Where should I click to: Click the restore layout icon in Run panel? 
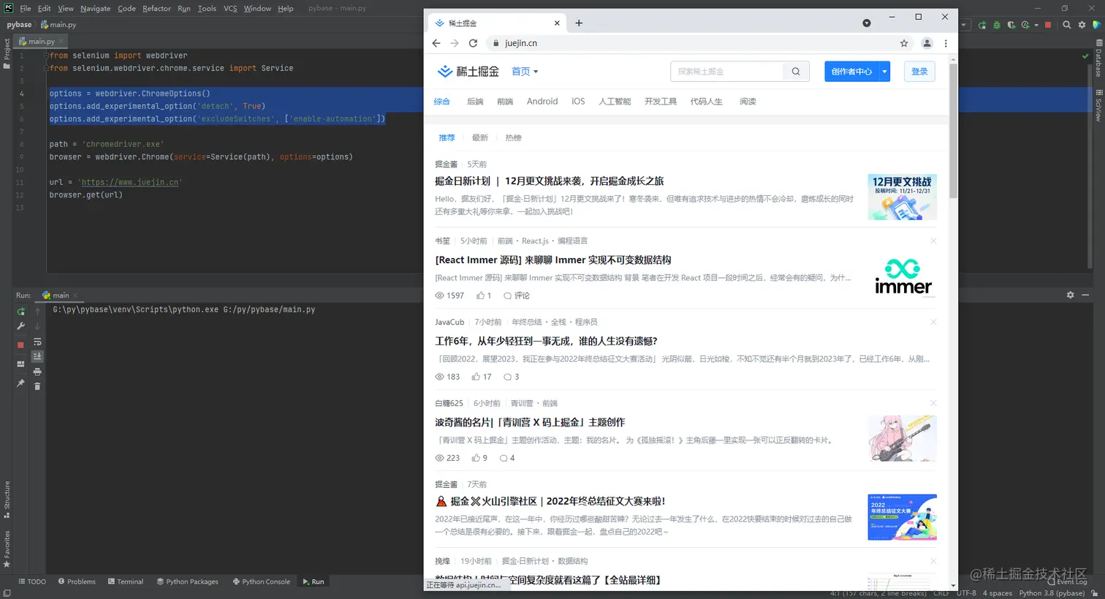[20, 363]
